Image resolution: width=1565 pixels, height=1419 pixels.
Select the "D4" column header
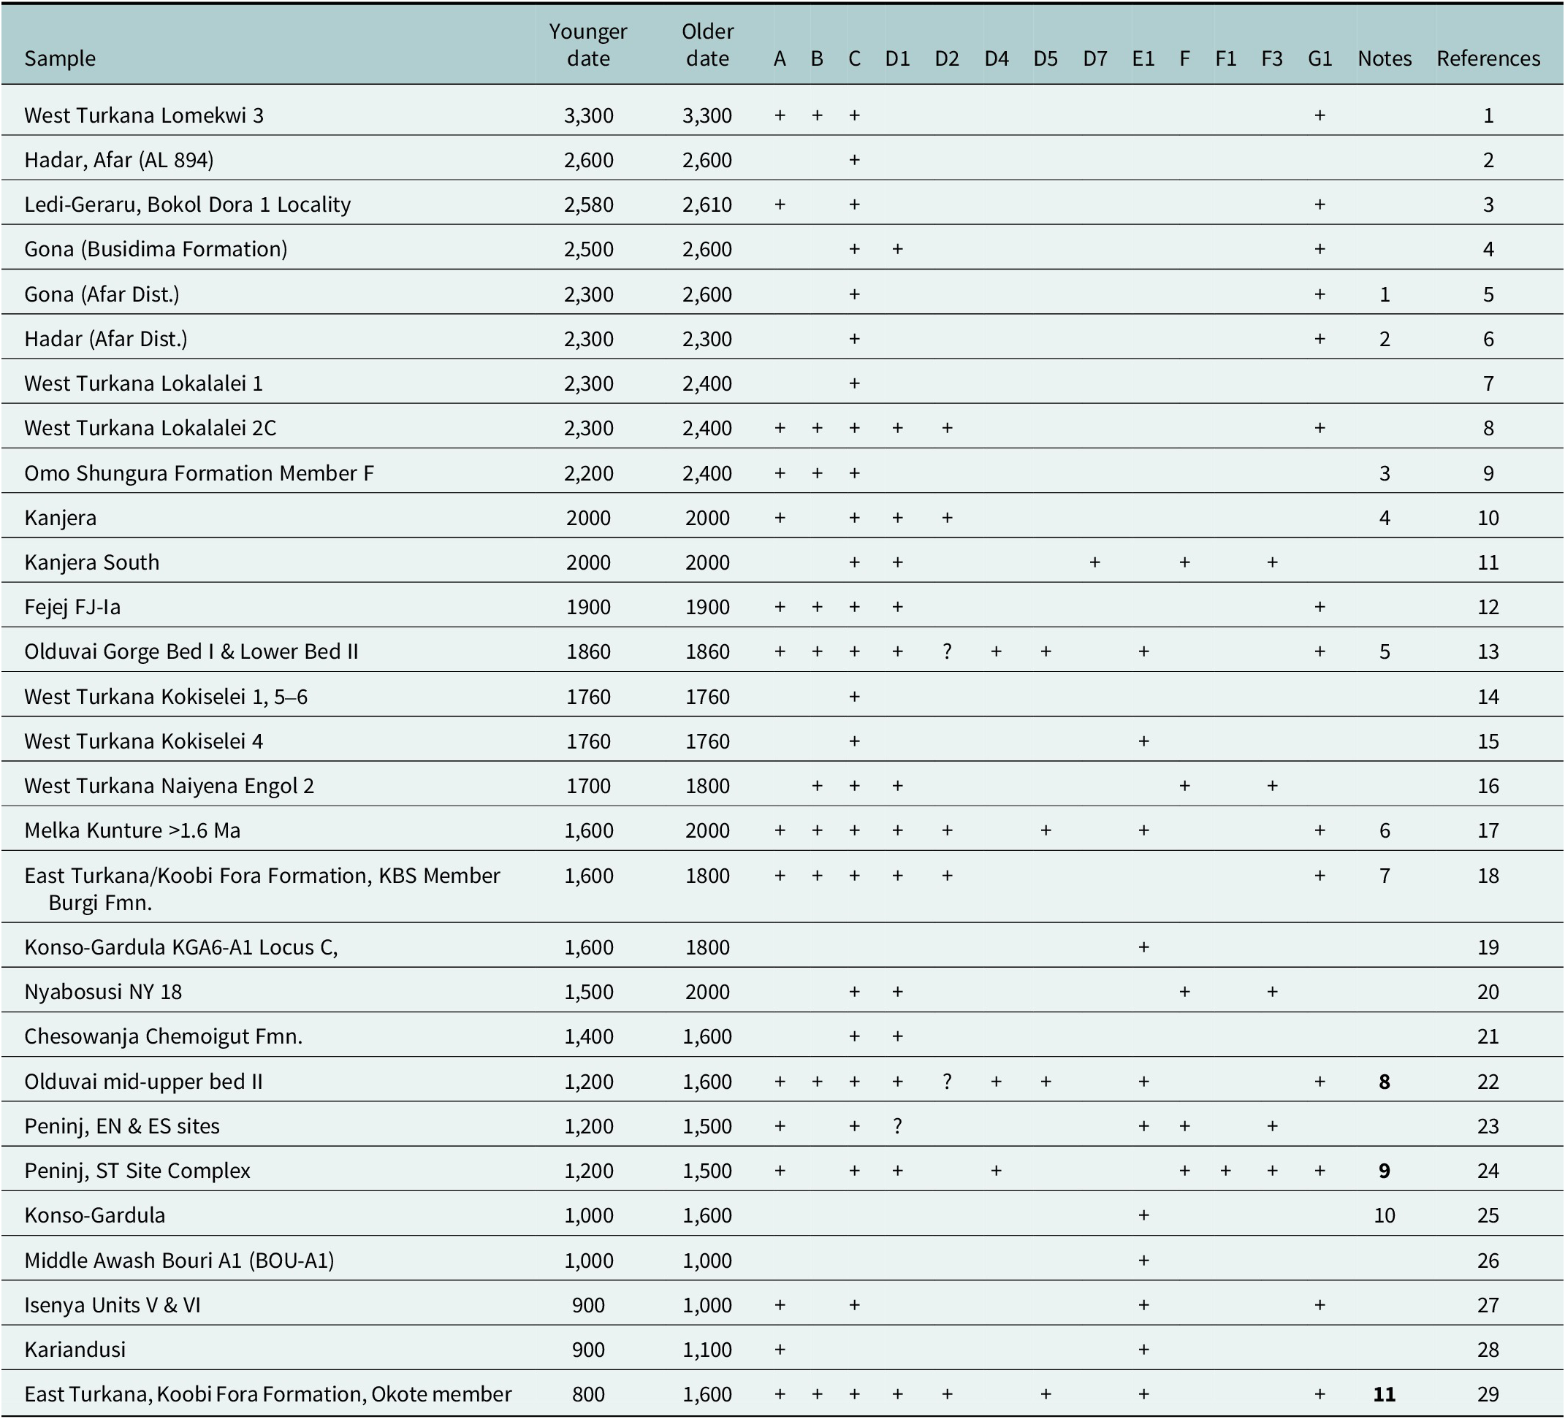click(996, 59)
